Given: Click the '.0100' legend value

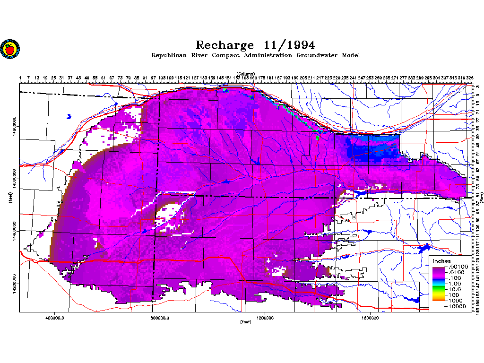Looking at the screenshot, I should [457, 272].
